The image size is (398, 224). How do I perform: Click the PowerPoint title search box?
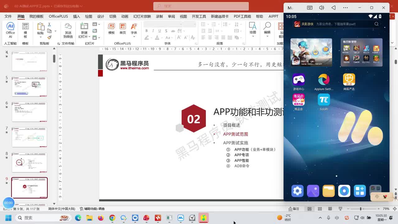pyautogui.click(x=201, y=6)
